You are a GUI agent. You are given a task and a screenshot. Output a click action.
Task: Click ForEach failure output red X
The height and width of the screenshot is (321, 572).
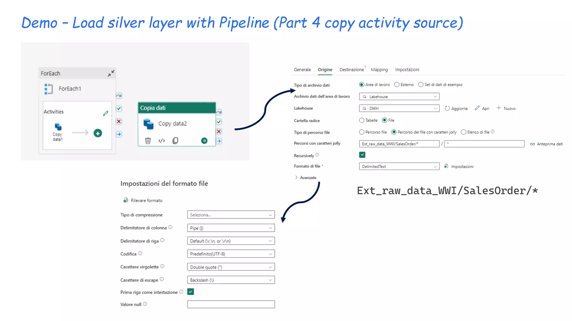pyautogui.click(x=119, y=121)
